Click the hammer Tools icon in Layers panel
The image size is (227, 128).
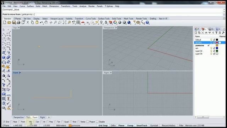[223, 33]
